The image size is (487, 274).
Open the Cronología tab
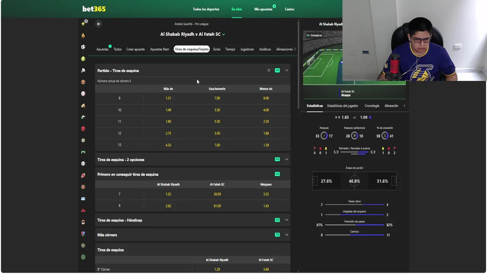[x=372, y=106]
